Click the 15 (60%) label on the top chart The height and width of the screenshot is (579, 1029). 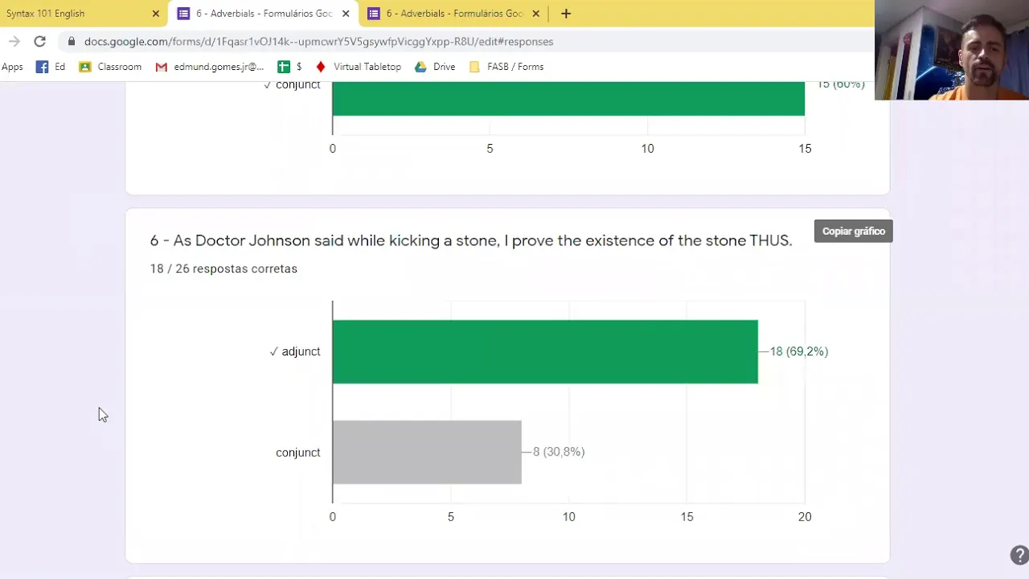click(x=841, y=84)
